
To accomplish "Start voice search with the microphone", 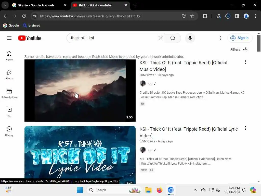I will 190,38.
